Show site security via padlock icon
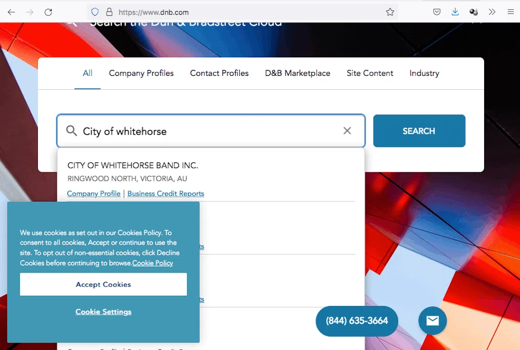Image resolution: width=520 pixels, height=350 pixels. point(109,12)
